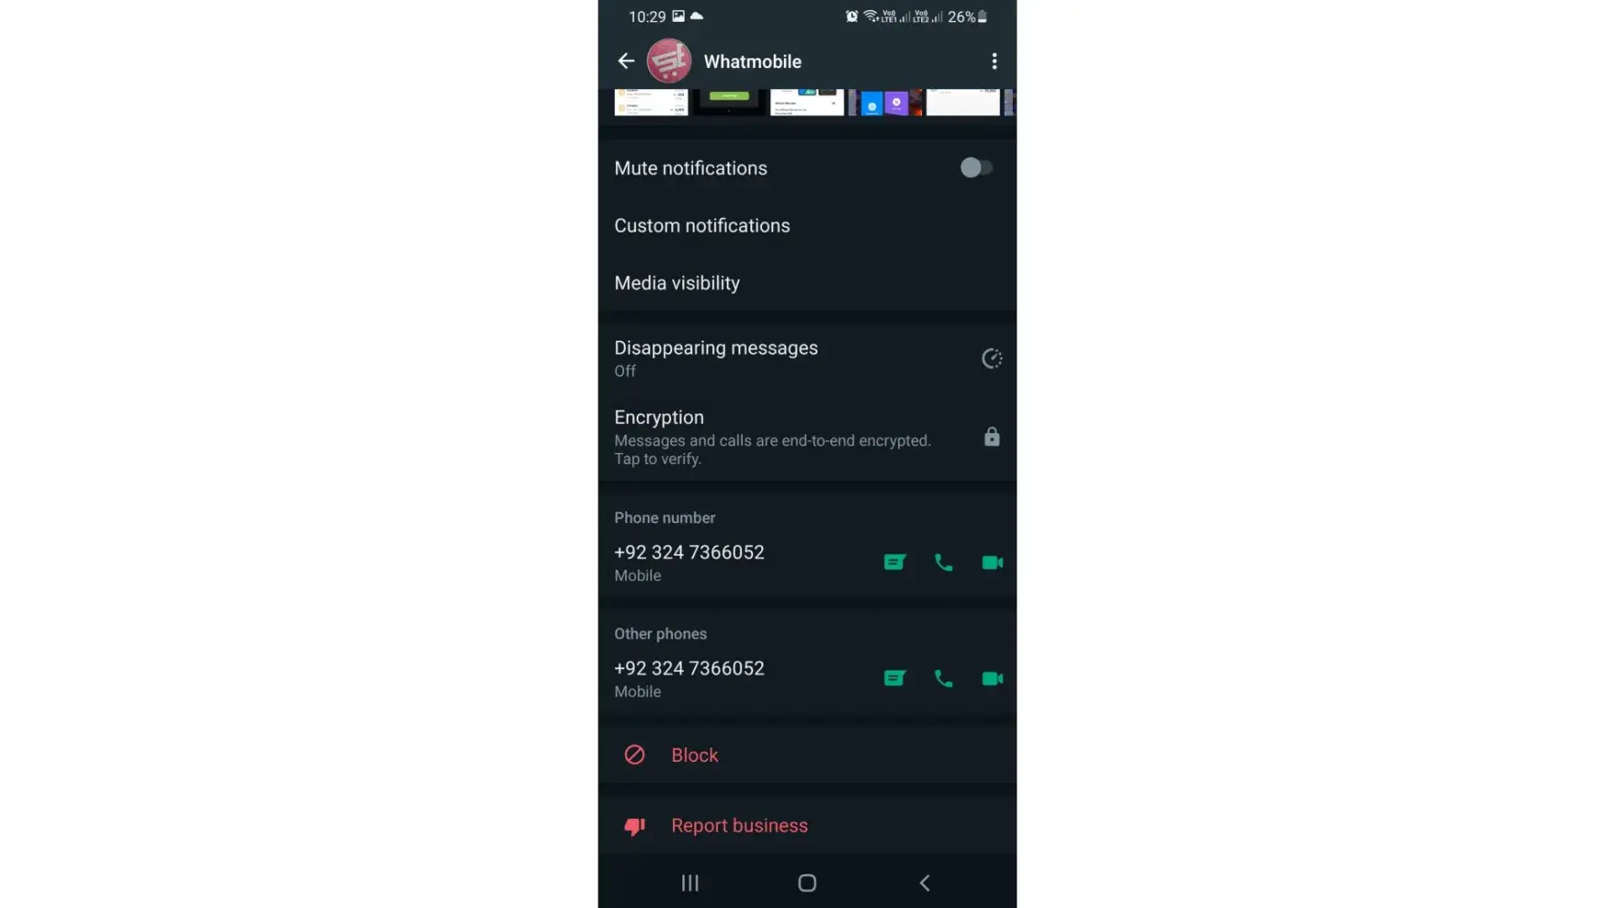Tap the Encryption lock icon
Image resolution: width=1615 pixels, height=908 pixels.
[x=992, y=437]
